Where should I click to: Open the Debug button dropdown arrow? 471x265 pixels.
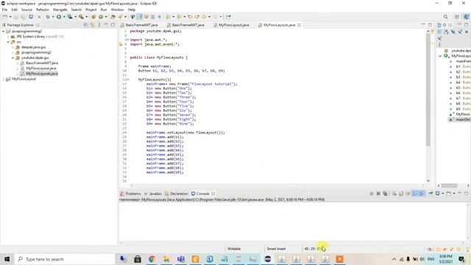[53, 17]
